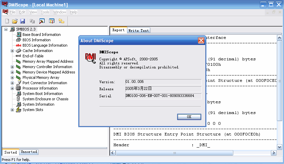This screenshot has width=284, height=164.
Task: Expand the Processor information node
Action: coord(12,89)
